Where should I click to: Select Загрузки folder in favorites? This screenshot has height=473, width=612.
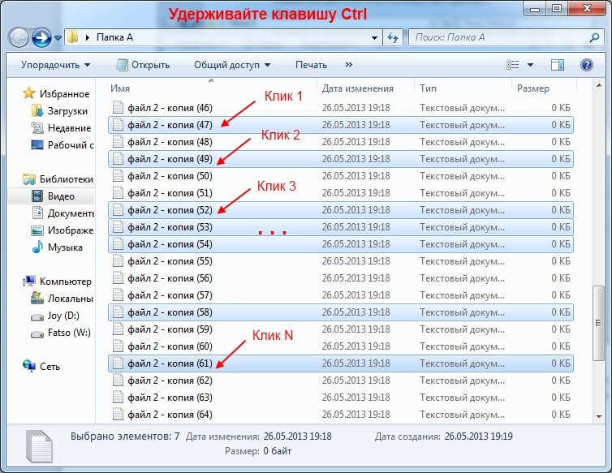(x=68, y=110)
